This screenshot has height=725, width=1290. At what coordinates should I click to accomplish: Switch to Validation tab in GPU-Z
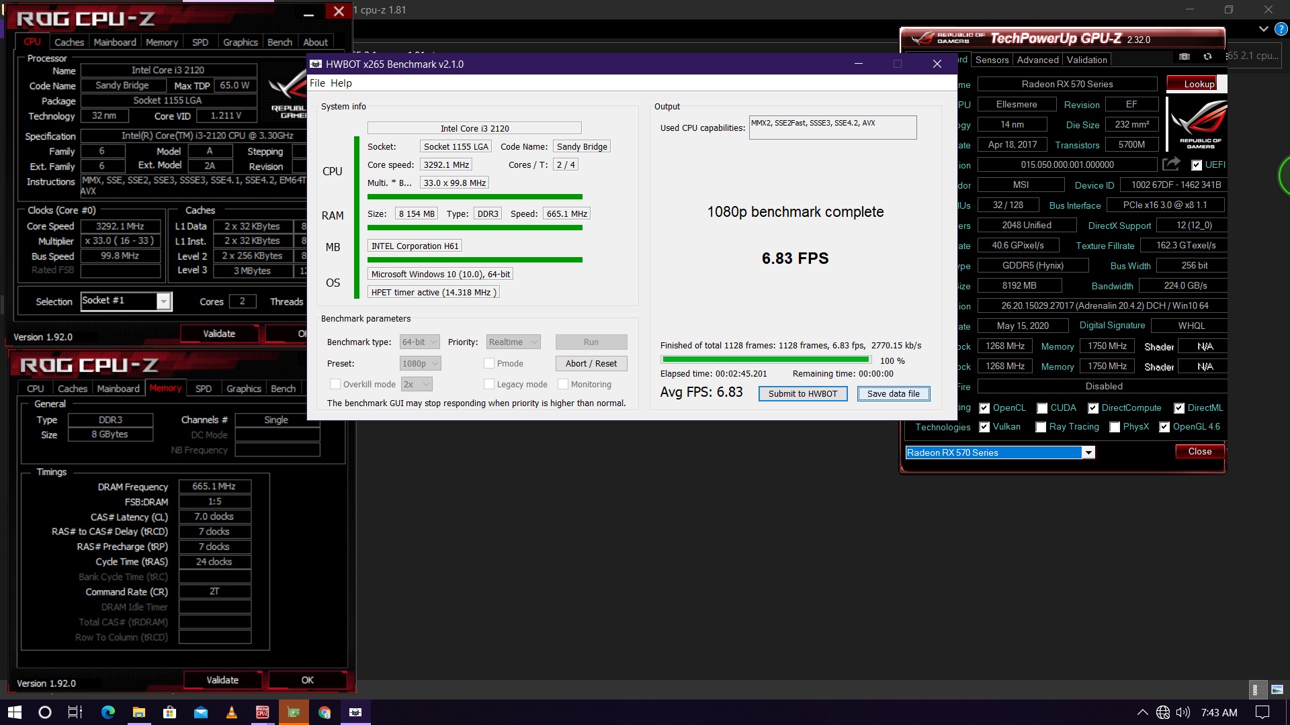[x=1086, y=60]
